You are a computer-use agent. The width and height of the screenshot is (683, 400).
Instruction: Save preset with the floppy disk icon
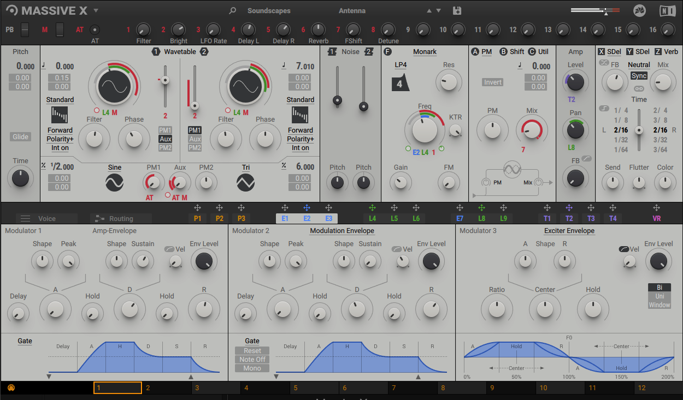pyautogui.click(x=457, y=11)
